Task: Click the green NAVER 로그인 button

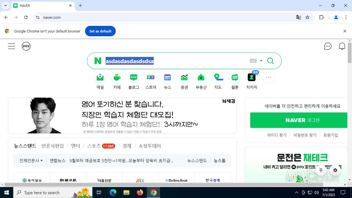Action: pyautogui.click(x=299, y=120)
